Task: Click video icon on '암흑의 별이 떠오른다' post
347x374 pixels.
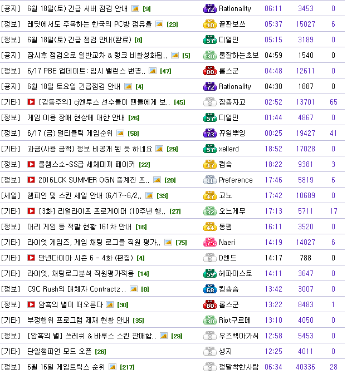Action: [31, 304]
